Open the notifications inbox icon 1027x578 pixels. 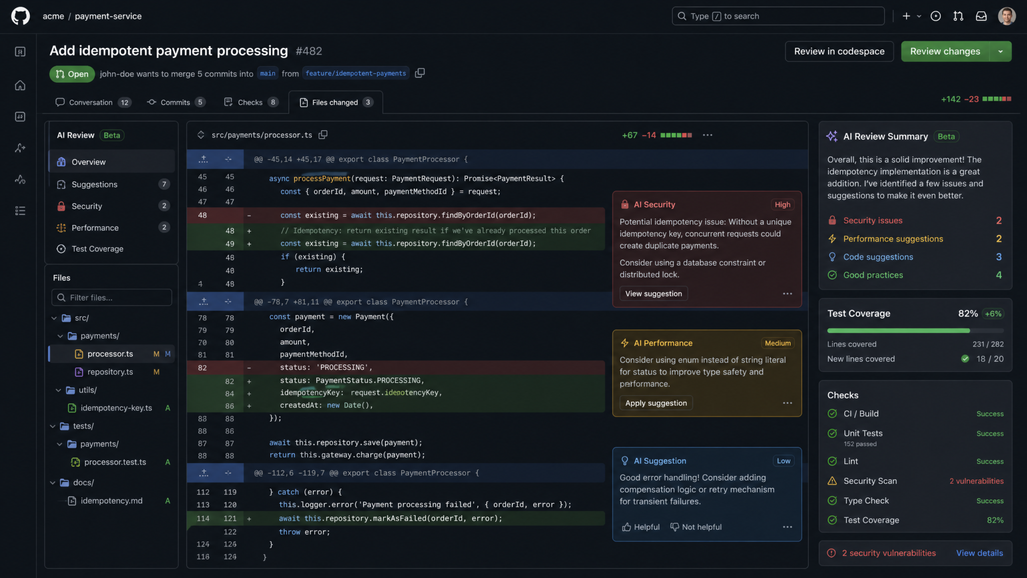[981, 16]
